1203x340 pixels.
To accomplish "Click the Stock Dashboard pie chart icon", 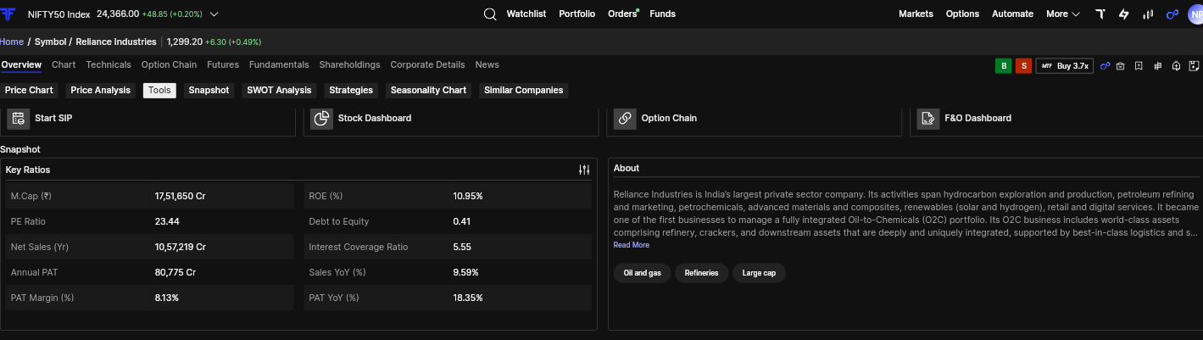I will 321,119.
